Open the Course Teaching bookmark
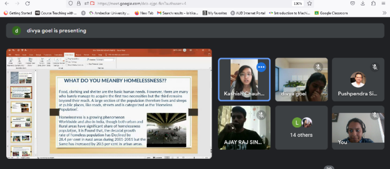Image resolution: width=390 pixels, height=169 pixels. pos(56,13)
